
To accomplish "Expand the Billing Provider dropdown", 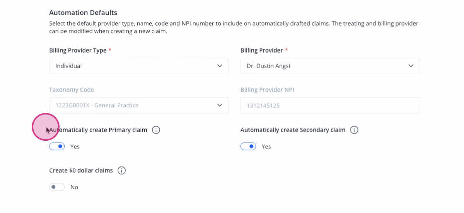I will point(330,66).
